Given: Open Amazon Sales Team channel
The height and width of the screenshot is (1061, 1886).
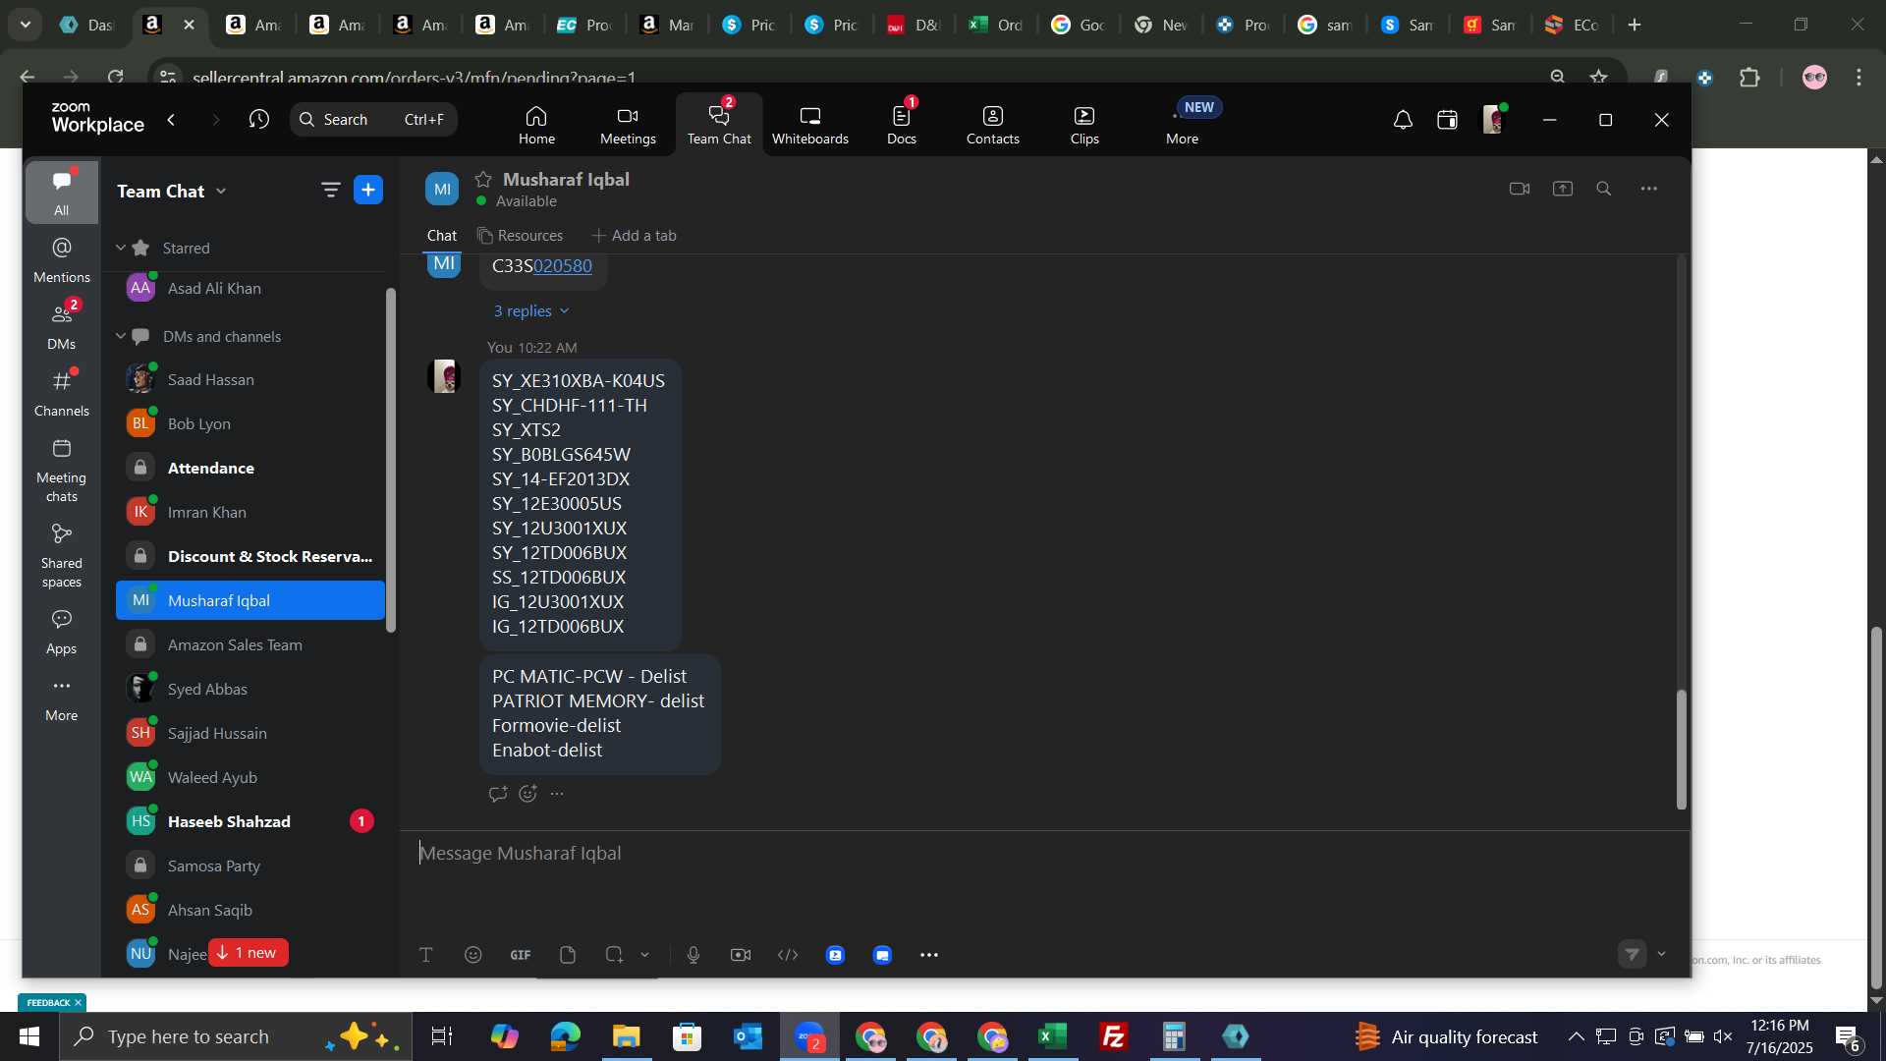Looking at the screenshot, I should click(250, 645).
